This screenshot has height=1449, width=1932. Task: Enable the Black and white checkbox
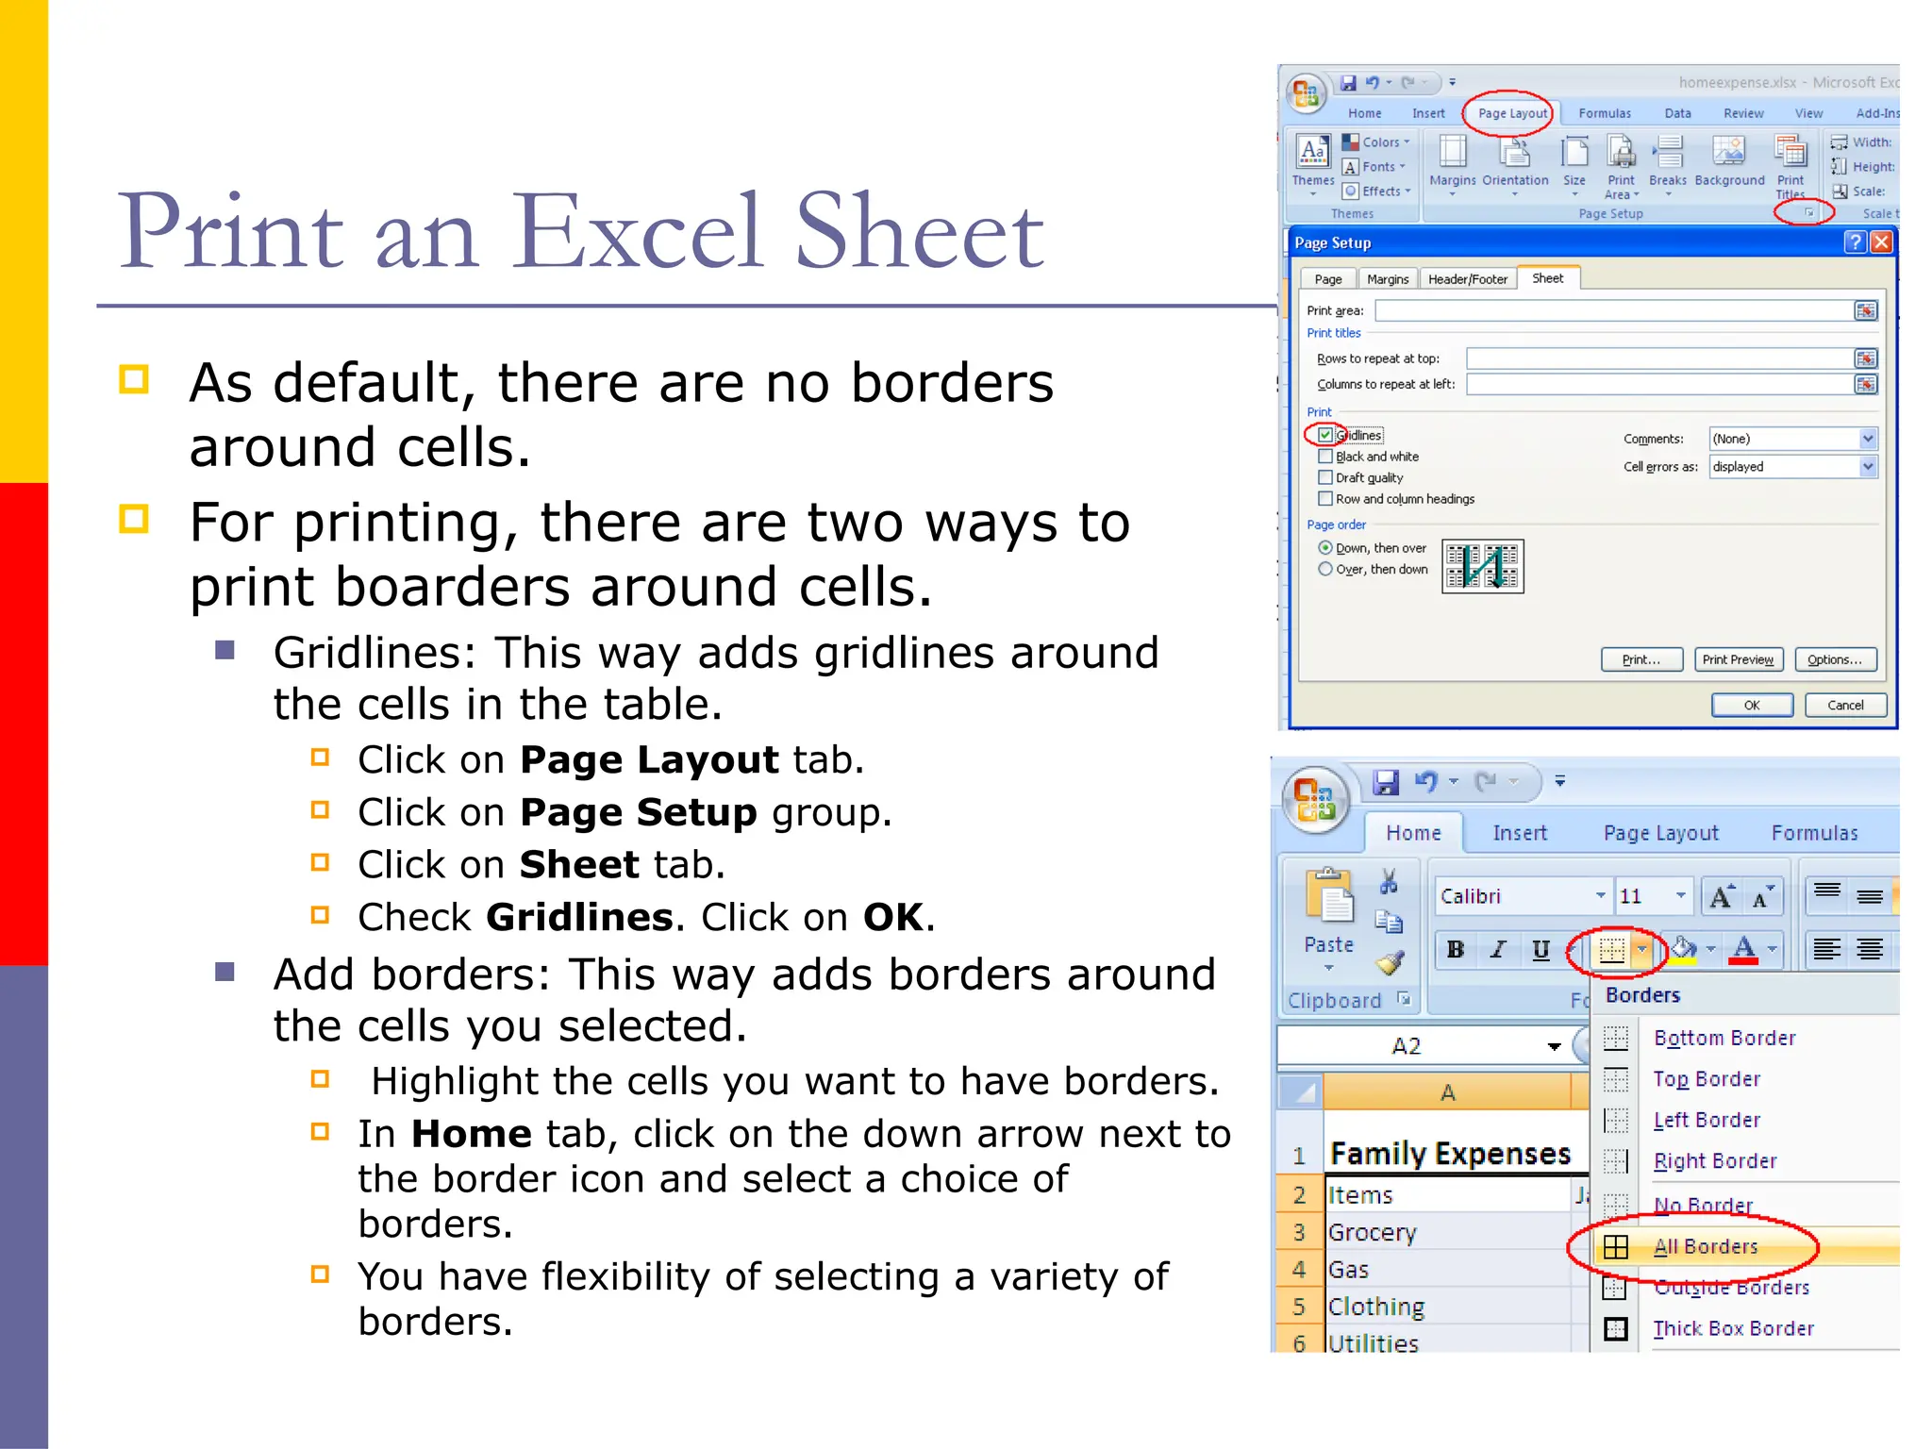tap(1325, 457)
